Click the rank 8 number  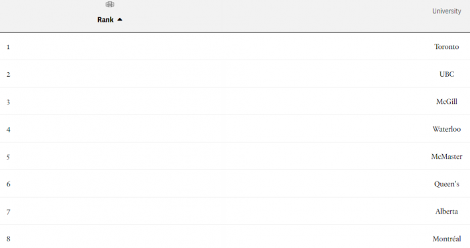[8, 239]
